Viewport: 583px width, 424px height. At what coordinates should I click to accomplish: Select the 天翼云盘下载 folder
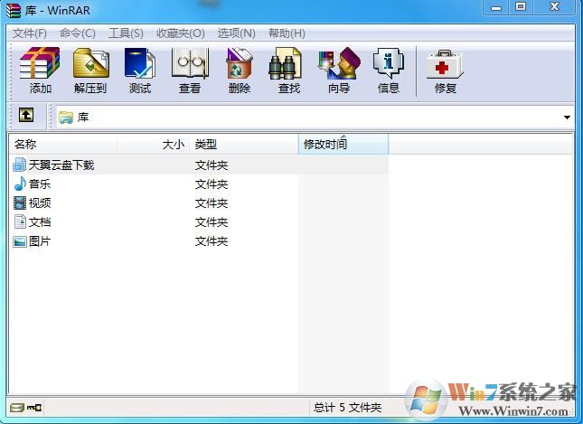coord(61,165)
